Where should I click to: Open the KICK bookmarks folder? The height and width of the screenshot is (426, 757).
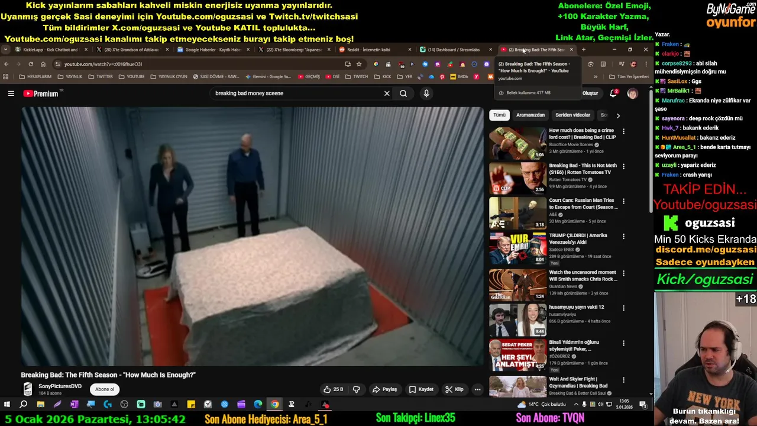tap(383, 76)
